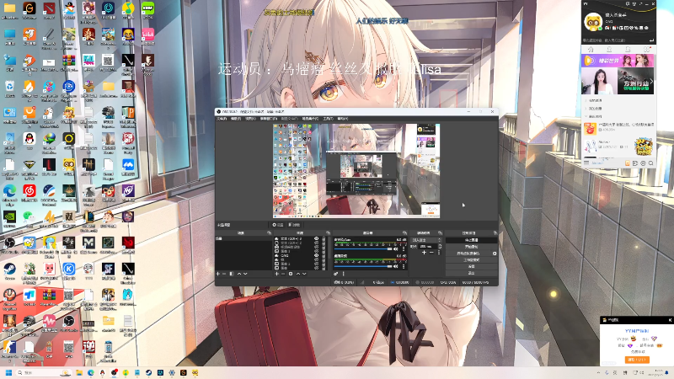674x379 pixels.
Task: Add a transition with the plus icon
Action: point(425,252)
